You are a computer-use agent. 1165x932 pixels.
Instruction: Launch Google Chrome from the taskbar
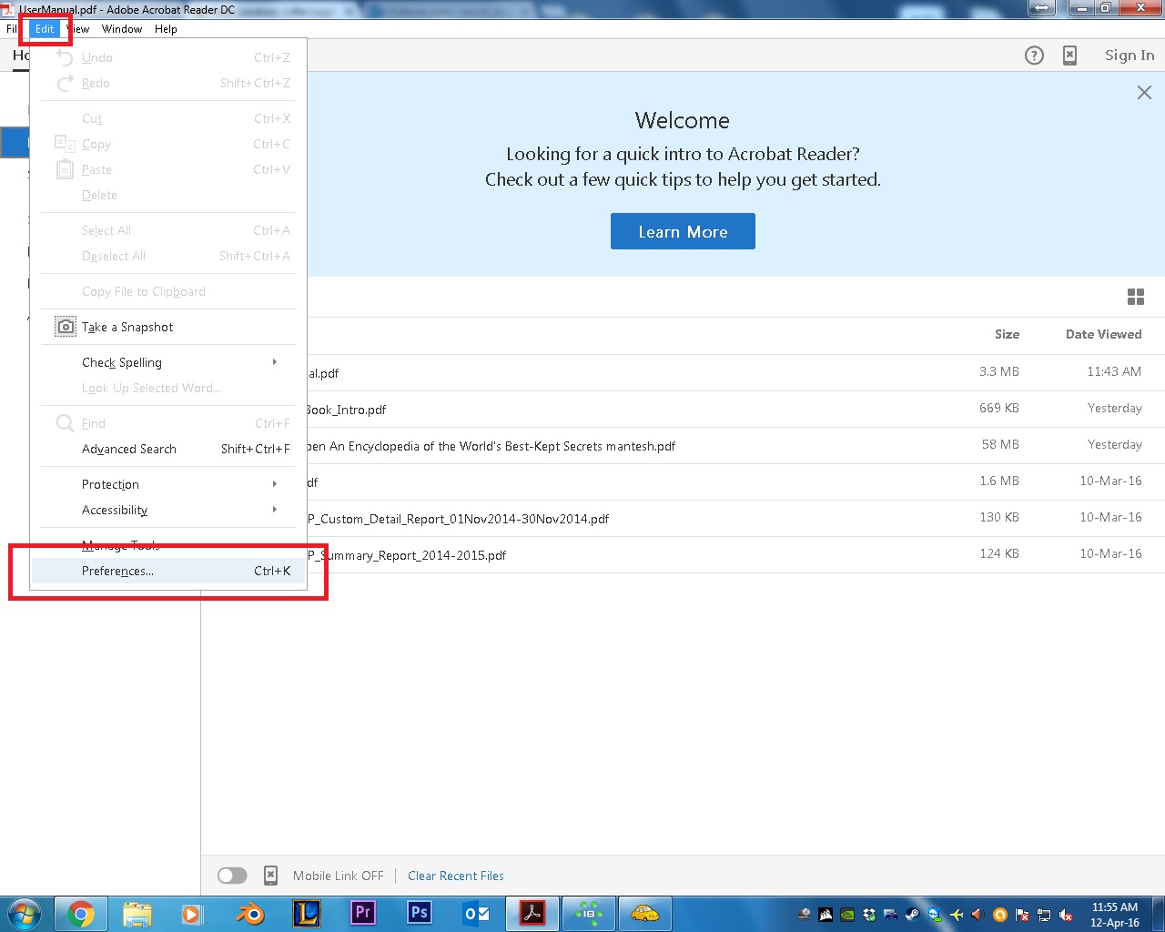pyautogui.click(x=80, y=913)
